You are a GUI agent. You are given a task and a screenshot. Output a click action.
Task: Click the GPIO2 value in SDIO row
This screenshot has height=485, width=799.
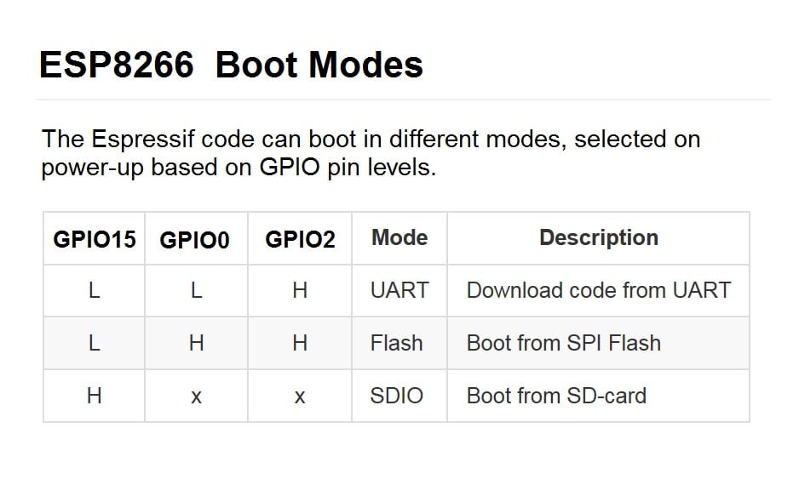[300, 397]
